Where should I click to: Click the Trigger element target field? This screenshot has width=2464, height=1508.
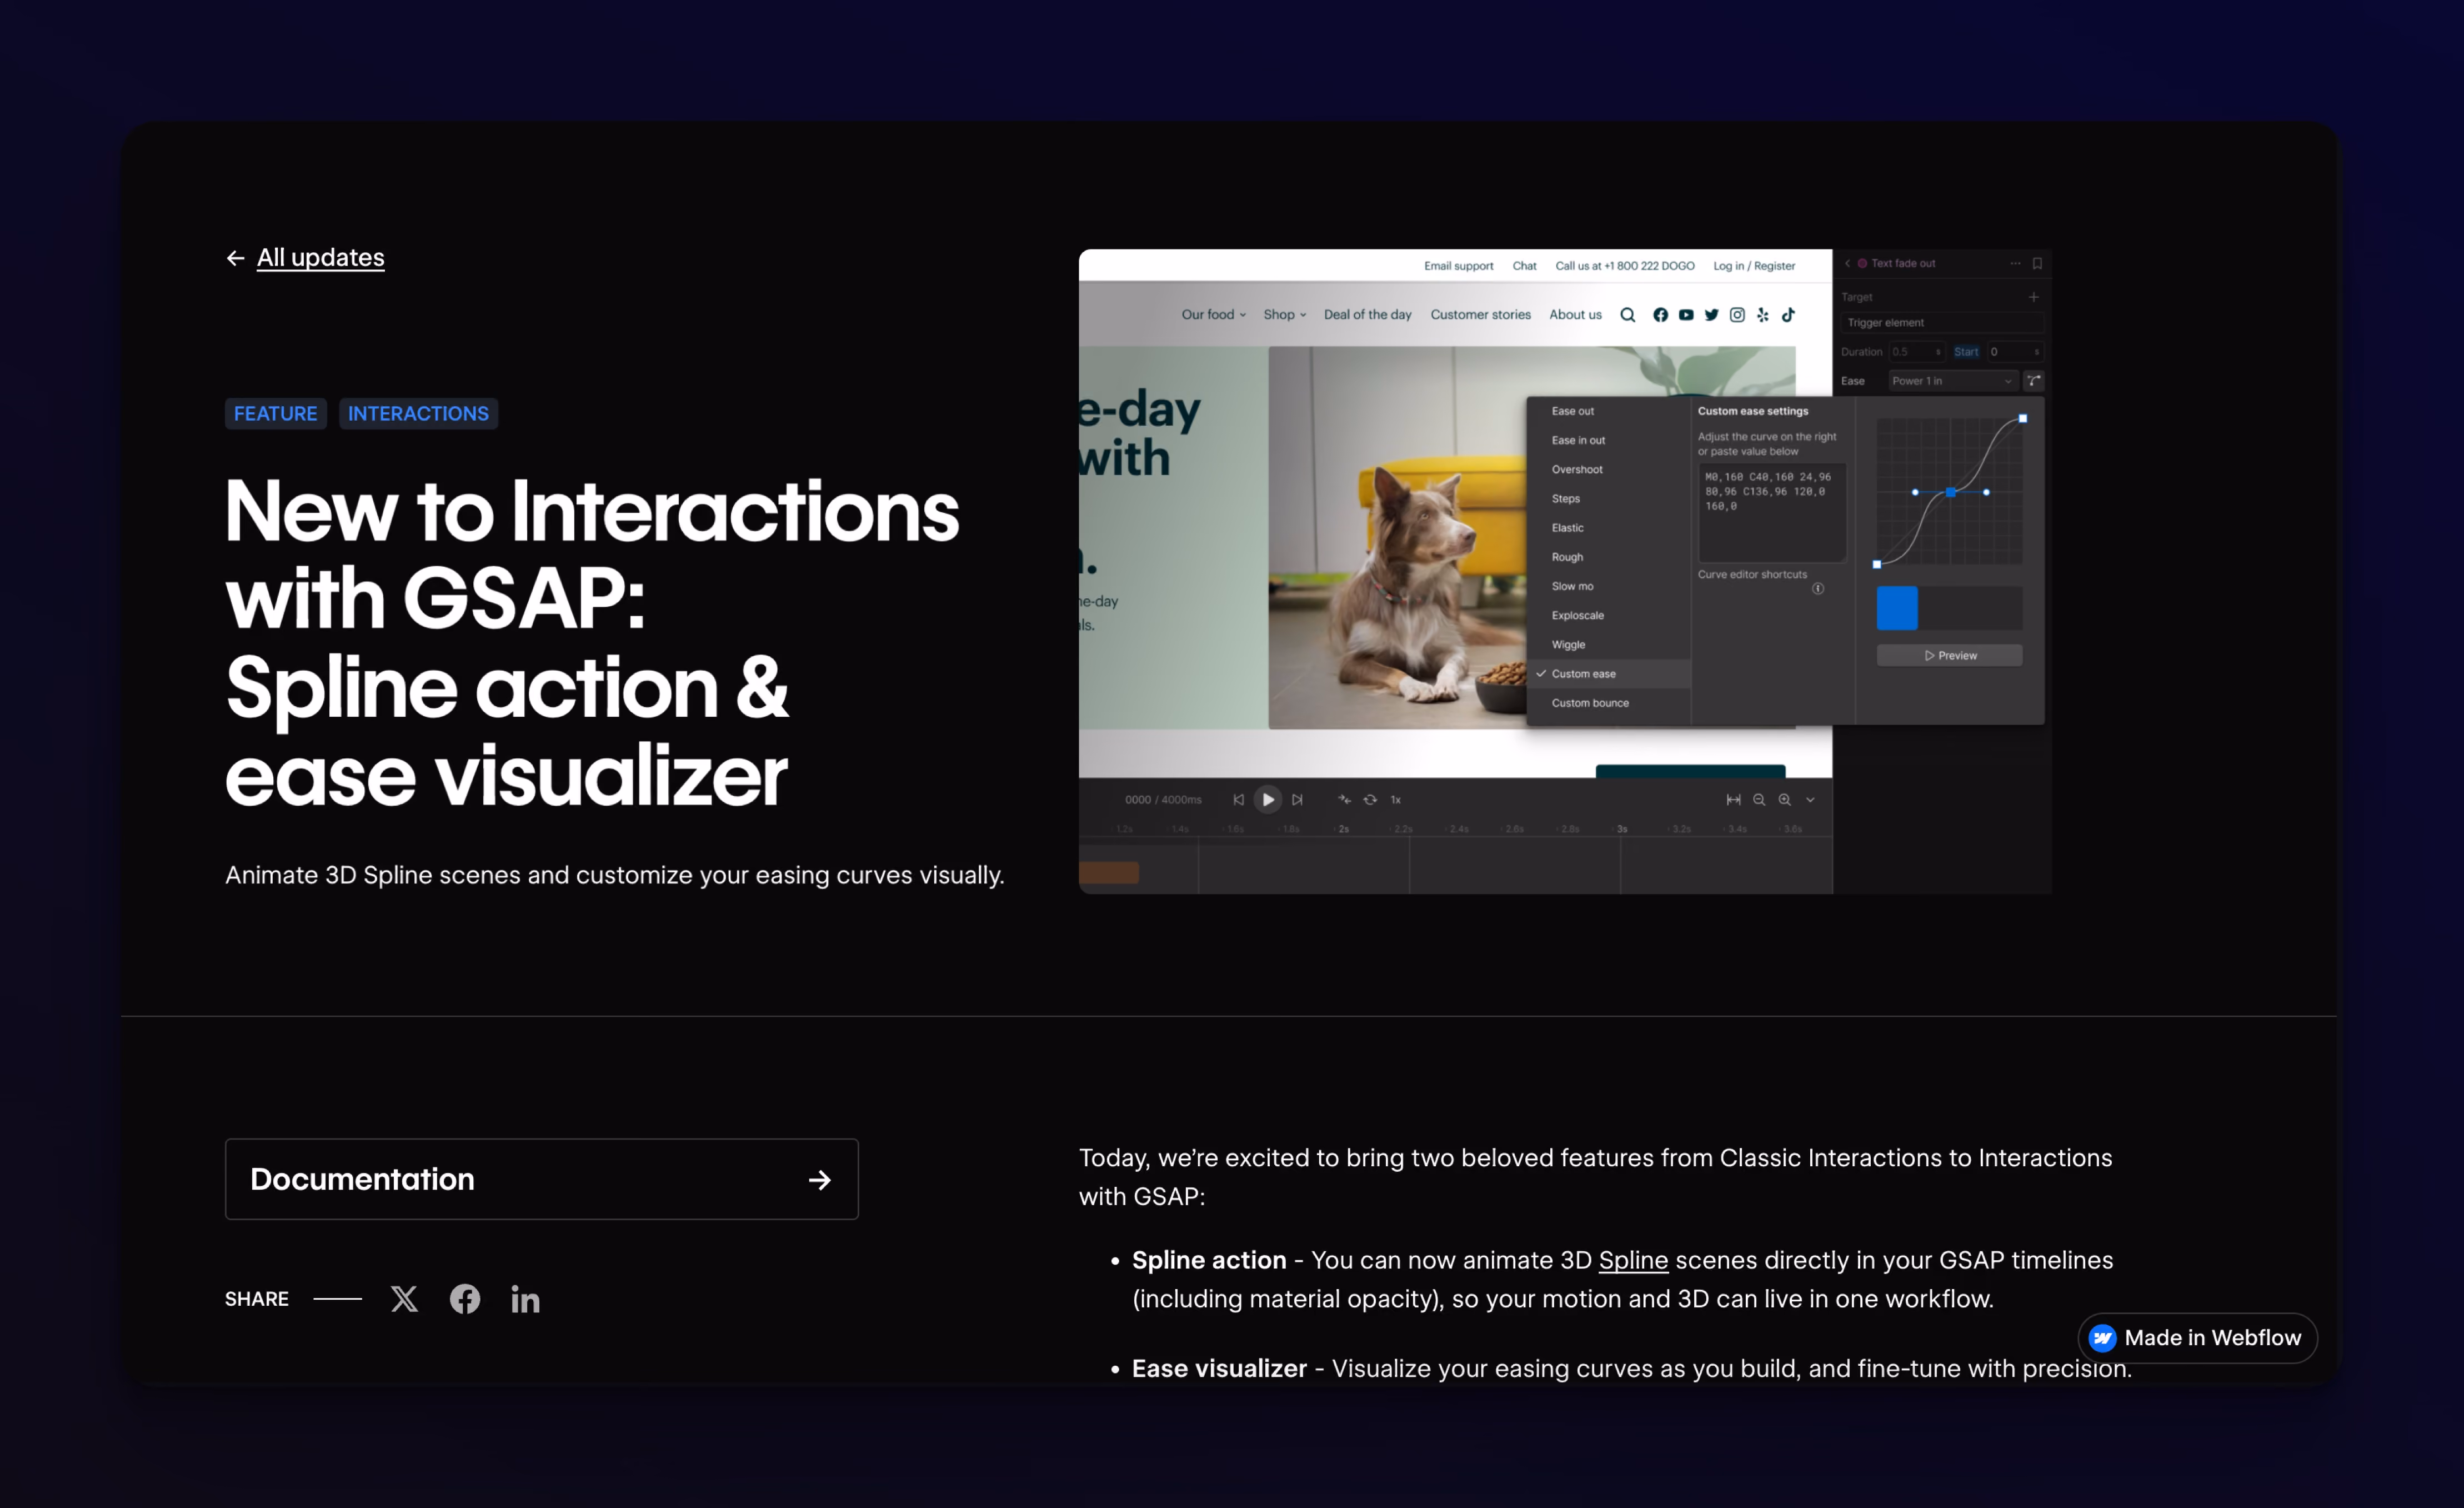(1942, 323)
